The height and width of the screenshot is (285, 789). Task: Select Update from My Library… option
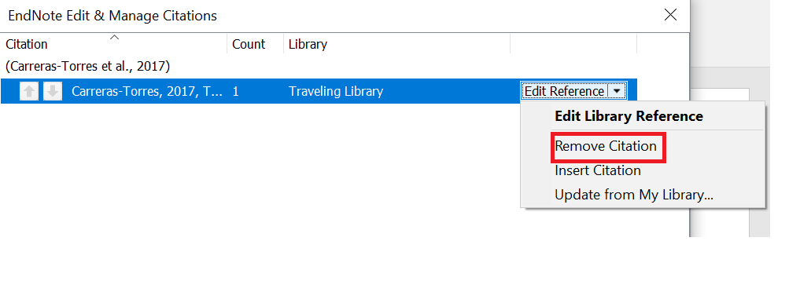pos(633,195)
